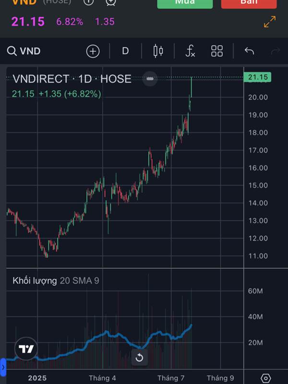Click the 60M volume axis label
The width and height of the screenshot is (288, 384).
point(255,291)
